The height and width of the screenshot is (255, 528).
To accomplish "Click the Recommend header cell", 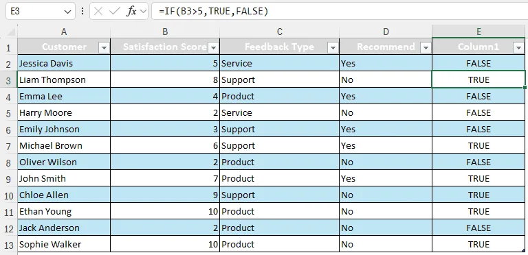I will [386, 47].
